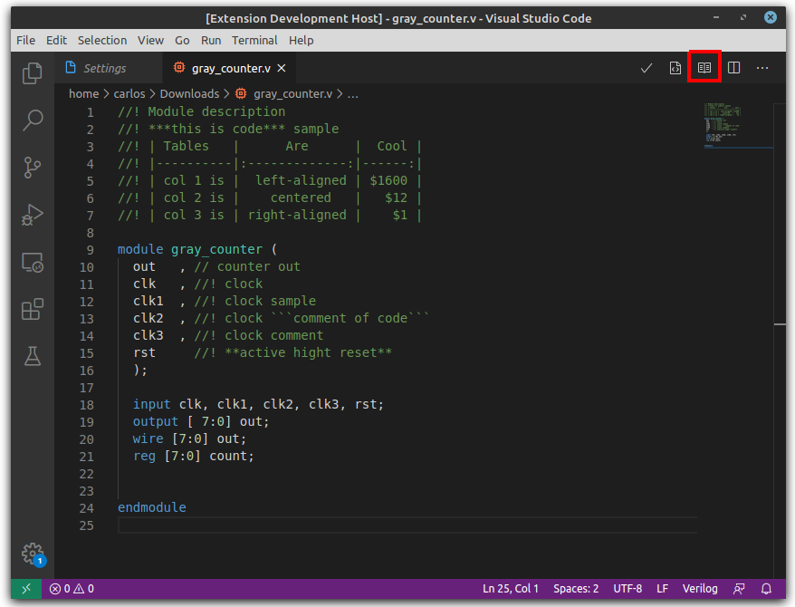Click 'input' keyword on line 18
The image size is (795, 607).
(x=151, y=404)
